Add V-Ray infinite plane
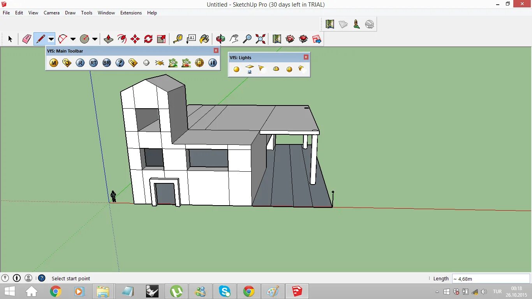The height and width of the screenshot is (299, 532). coord(160,63)
